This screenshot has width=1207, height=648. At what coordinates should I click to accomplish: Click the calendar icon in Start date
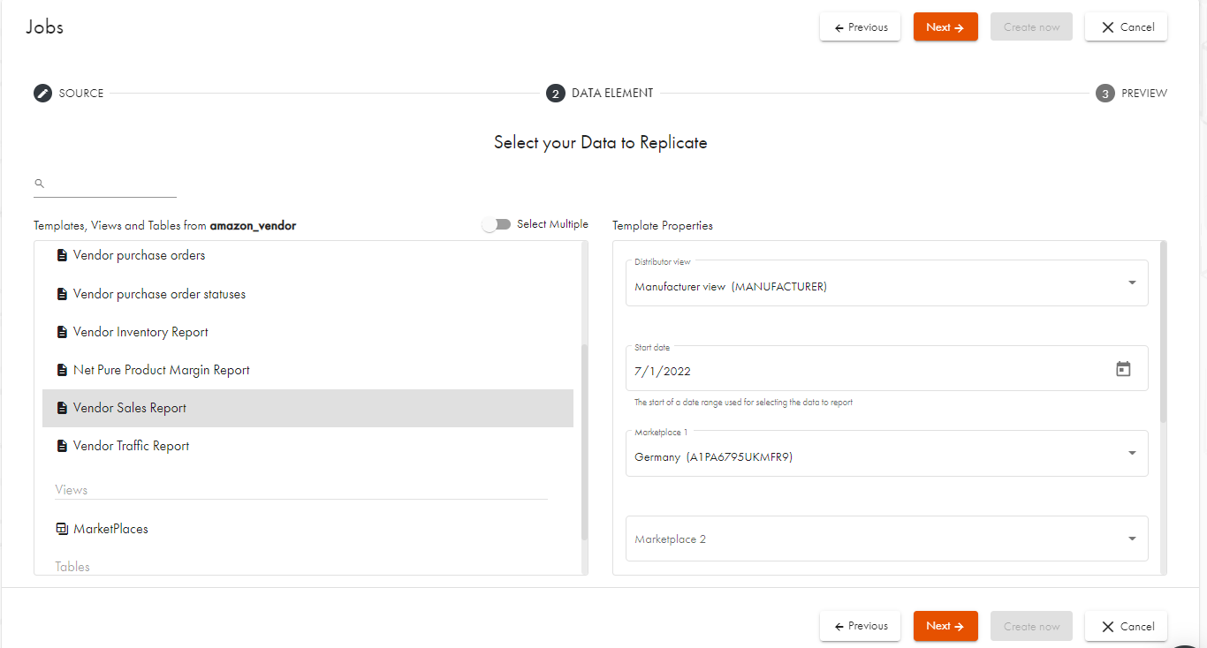pos(1123,369)
